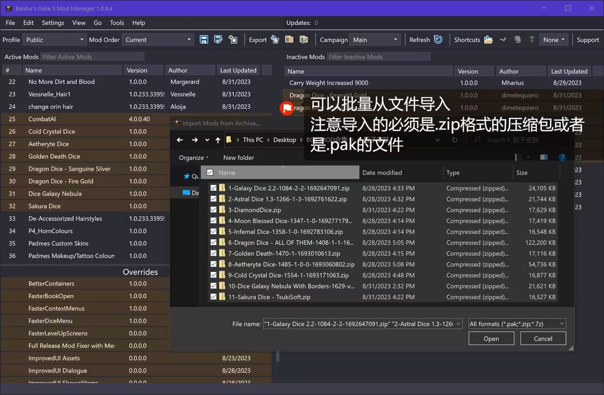The image size is (604, 395).
Task: Click the dialog help question mark icon
Action: pos(562,157)
